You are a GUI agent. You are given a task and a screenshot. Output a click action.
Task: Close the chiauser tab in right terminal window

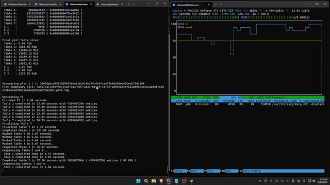pos(208,5)
